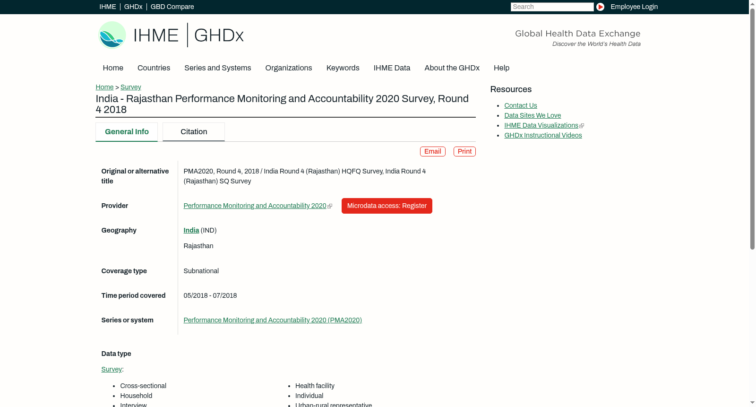The width and height of the screenshot is (756, 407).
Task: Open the PMA2020 series or system link
Action: pos(273,320)
